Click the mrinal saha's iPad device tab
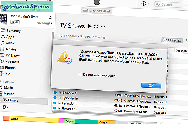Image resolution: width=188 pixels, height=124 pixels. [x=96, y=11]
